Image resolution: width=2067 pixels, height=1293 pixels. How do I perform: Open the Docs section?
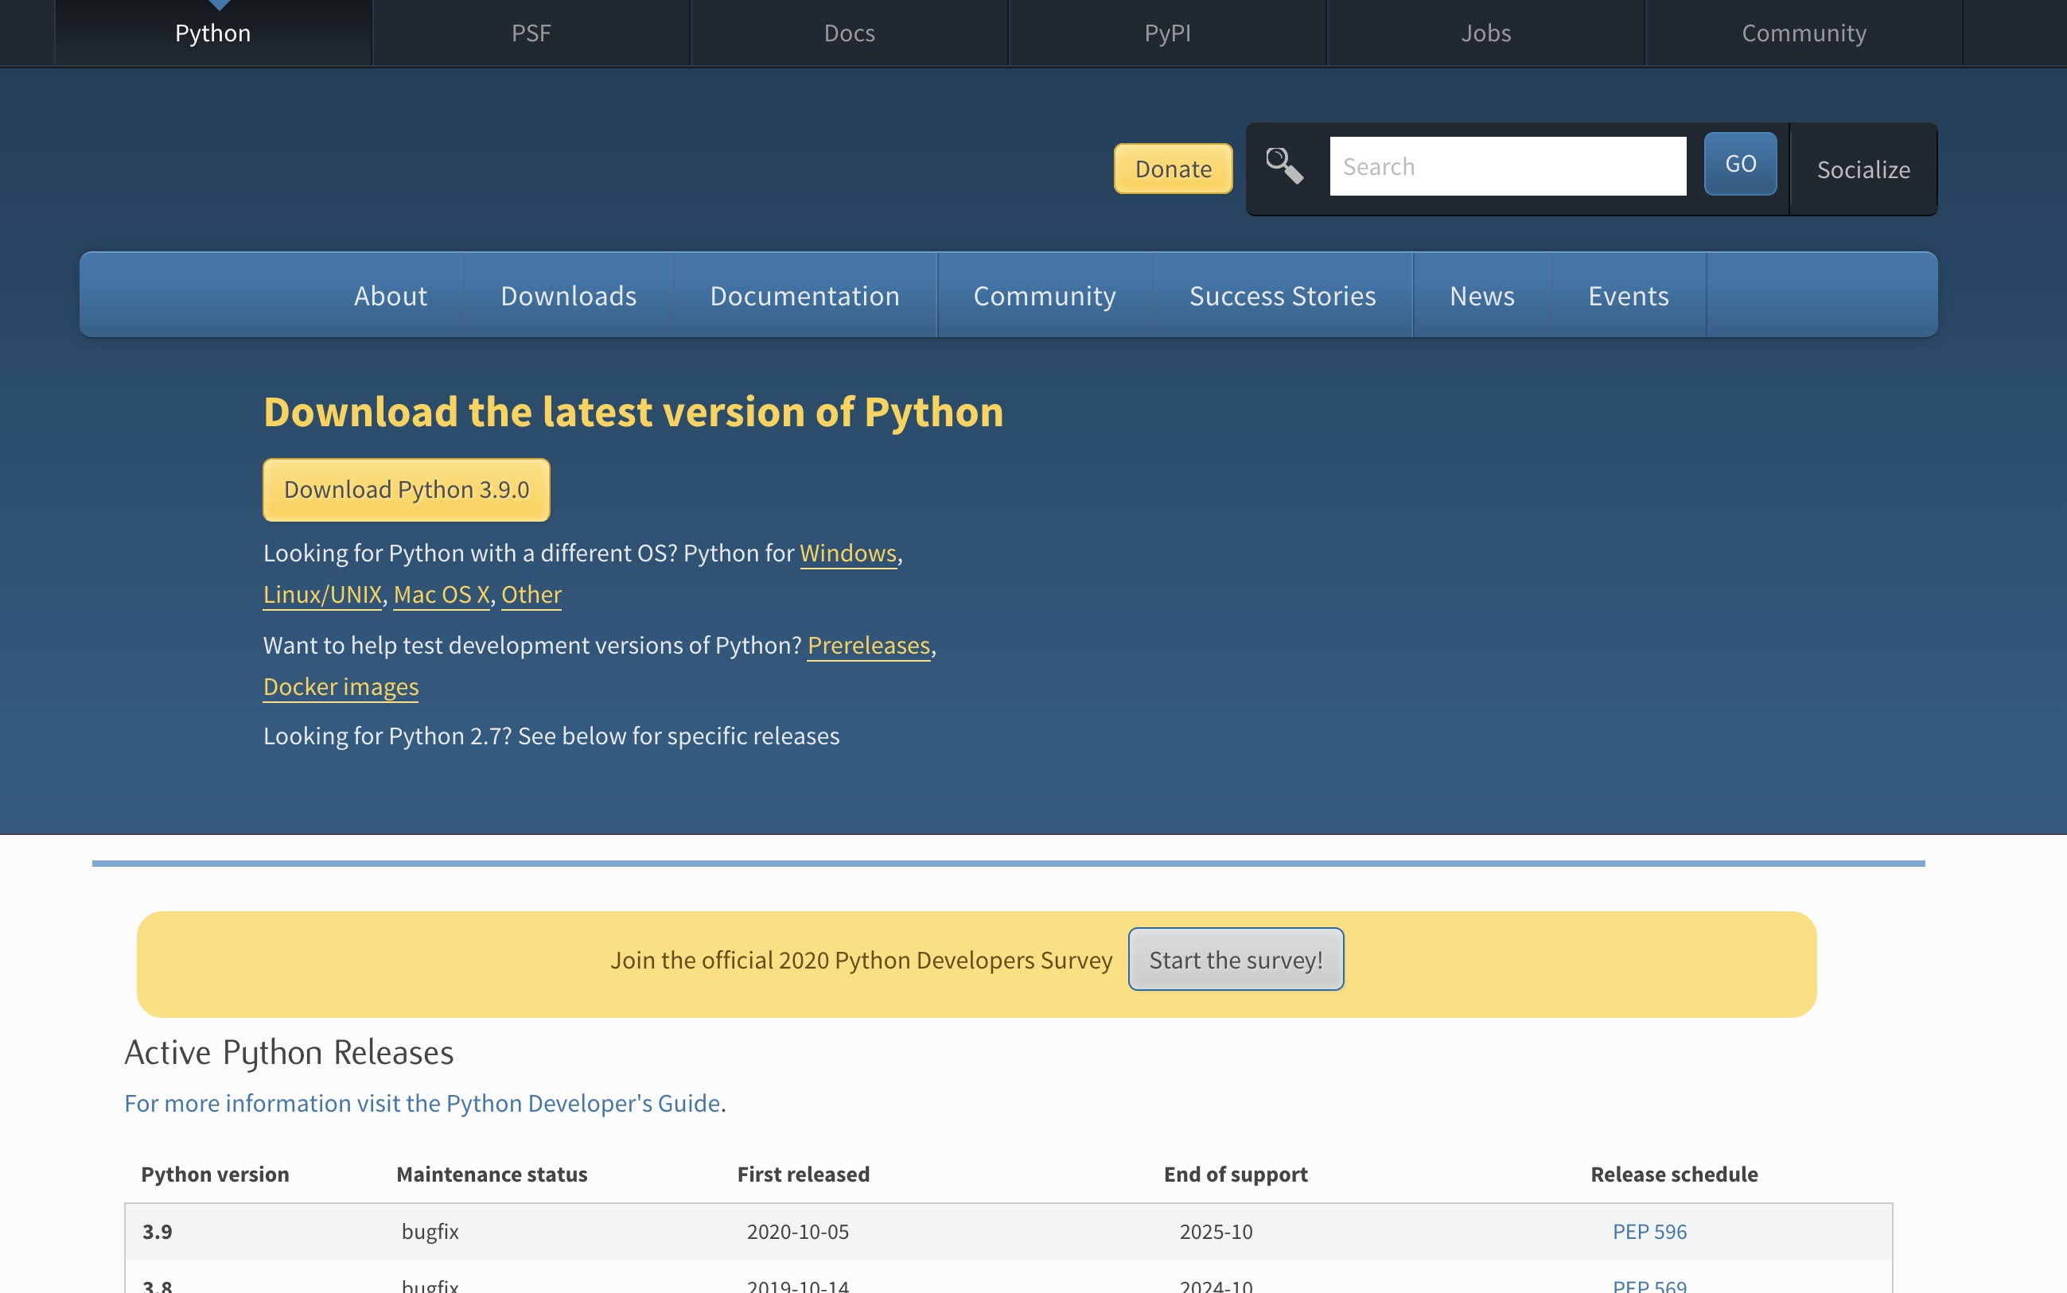coord(848,33)
